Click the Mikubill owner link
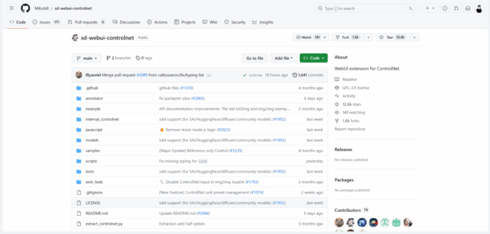The image size is (490, 234). [41, 9]
